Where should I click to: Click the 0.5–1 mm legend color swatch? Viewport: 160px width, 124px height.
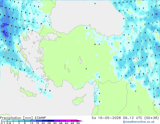(x=10, y=121)
